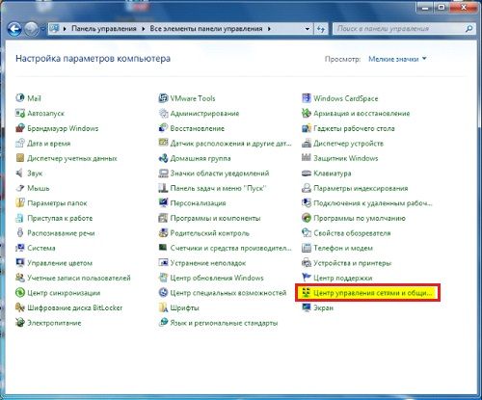Open the Родительский контроль icon
This screenshot has width=482, height=400.
point(163,233)
